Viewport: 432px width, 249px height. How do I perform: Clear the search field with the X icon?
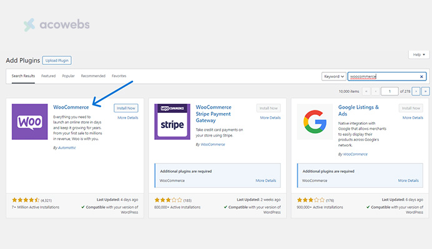pos(421,77)
